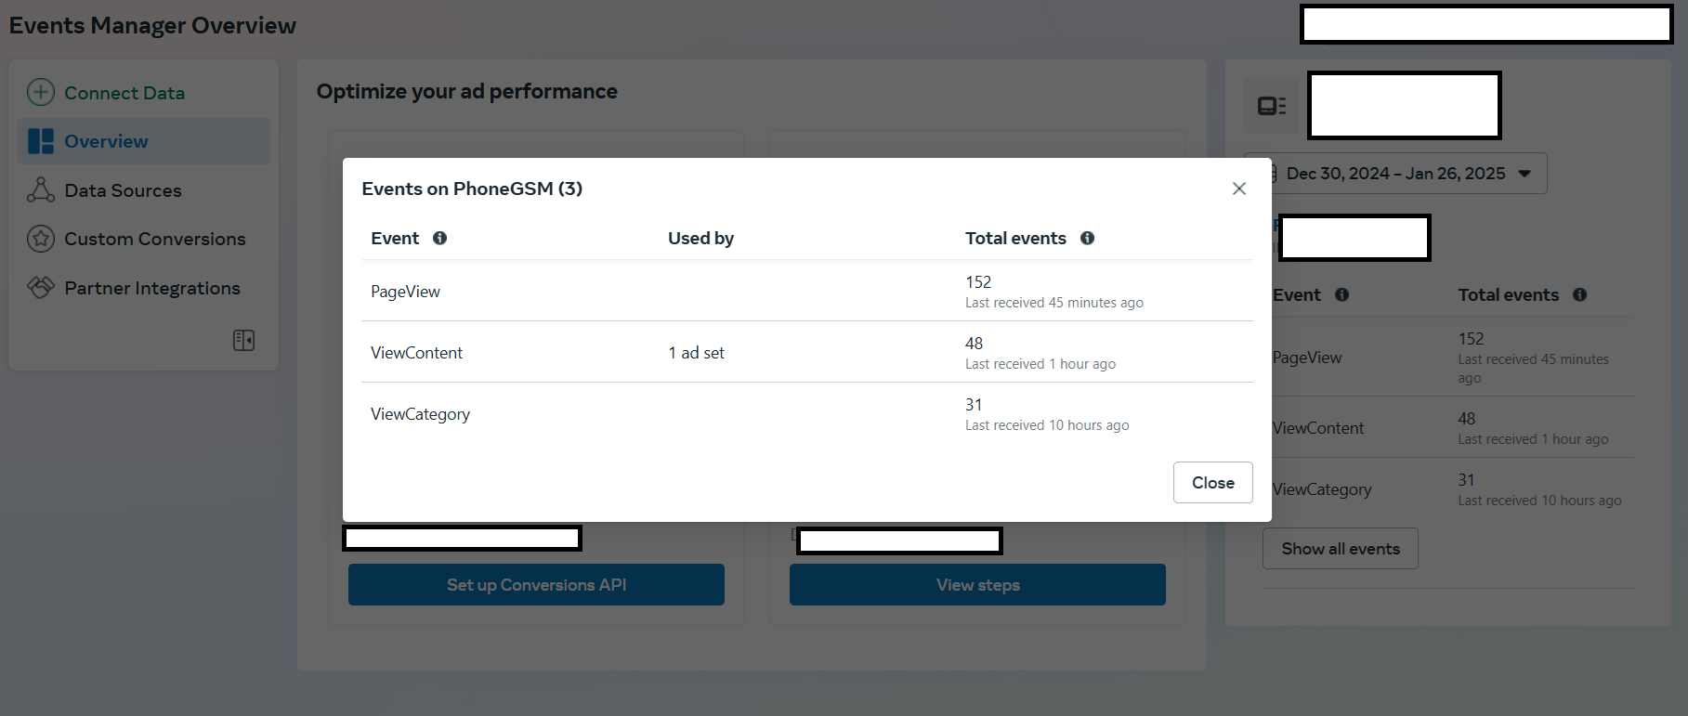Collapse the sidebar with panel icon

(x=243, y=340)
